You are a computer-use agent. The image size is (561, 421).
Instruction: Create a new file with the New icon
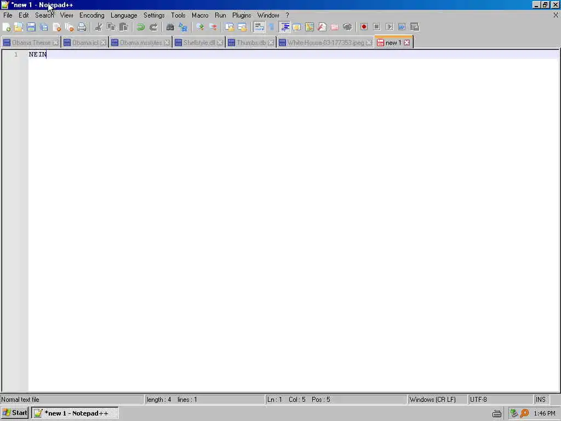pyautogui.click(x=7, y=27)
